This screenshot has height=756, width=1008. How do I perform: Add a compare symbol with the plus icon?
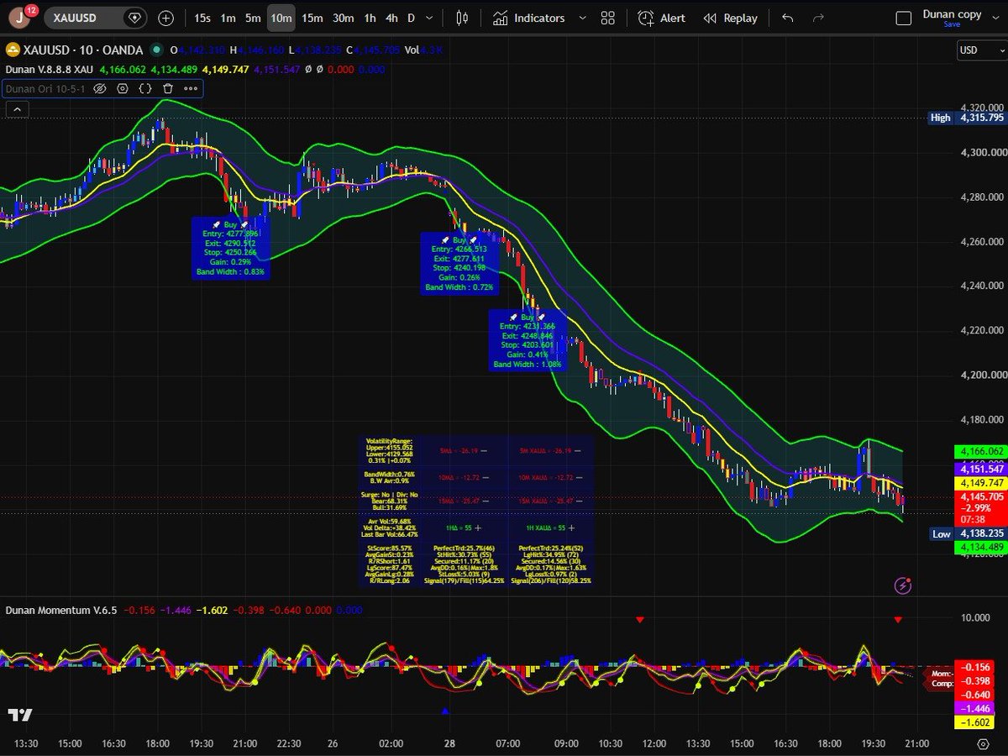pos(166,18)
